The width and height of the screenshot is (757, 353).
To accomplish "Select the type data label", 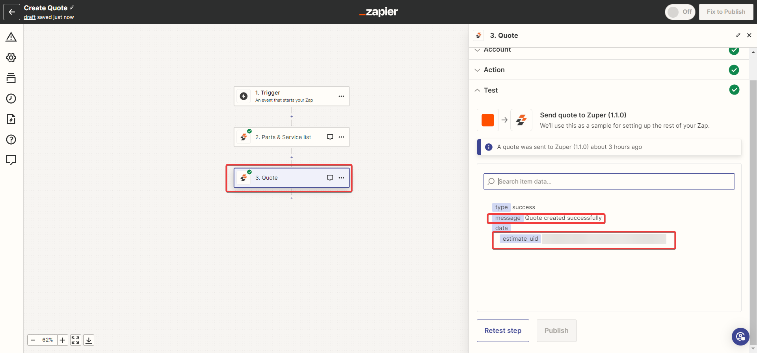I will (501, 207).
